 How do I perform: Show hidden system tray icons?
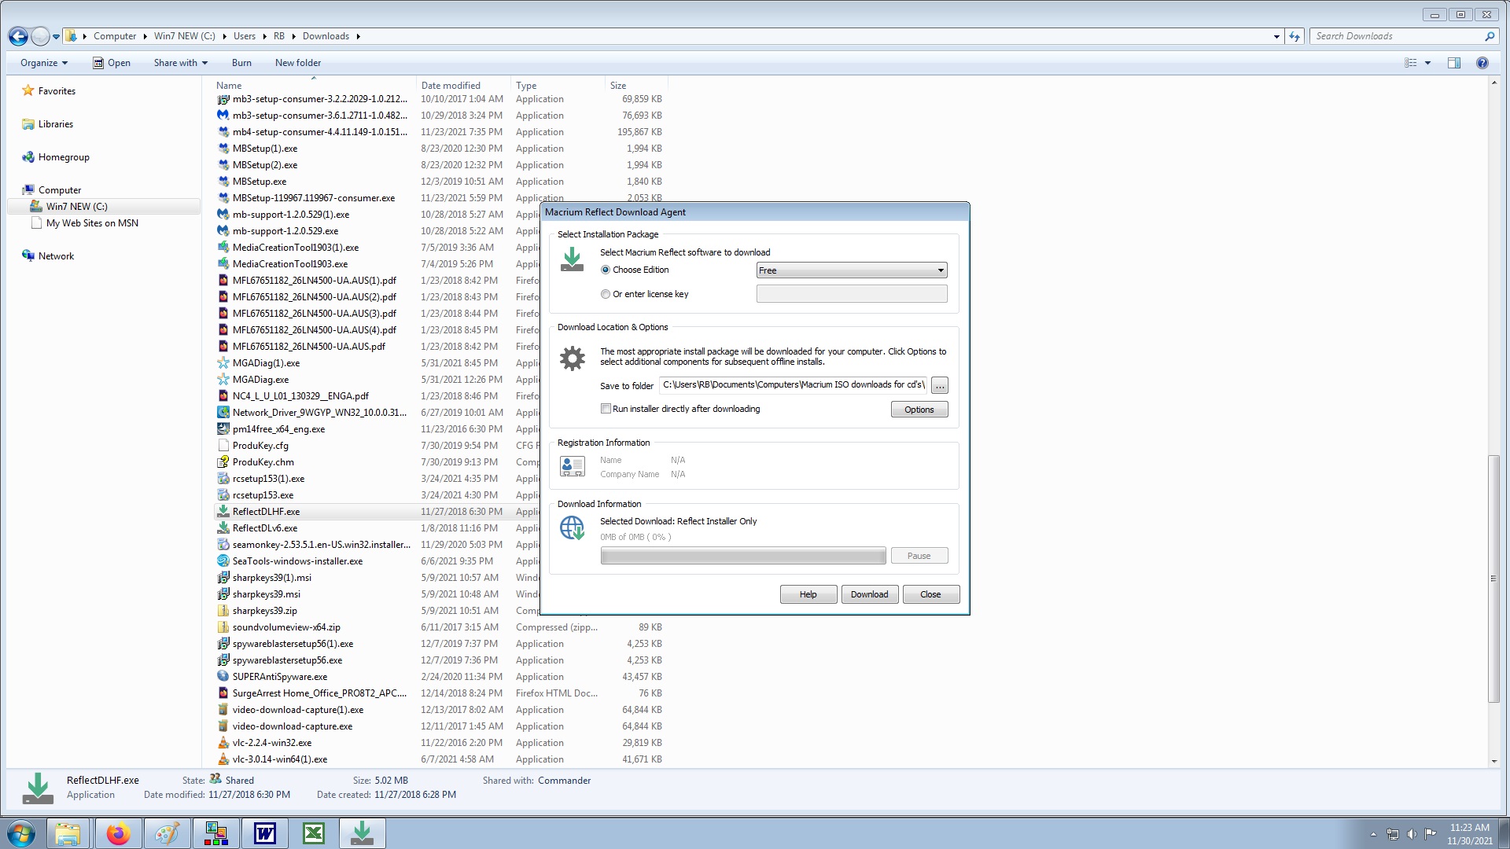pos(1373,834)
